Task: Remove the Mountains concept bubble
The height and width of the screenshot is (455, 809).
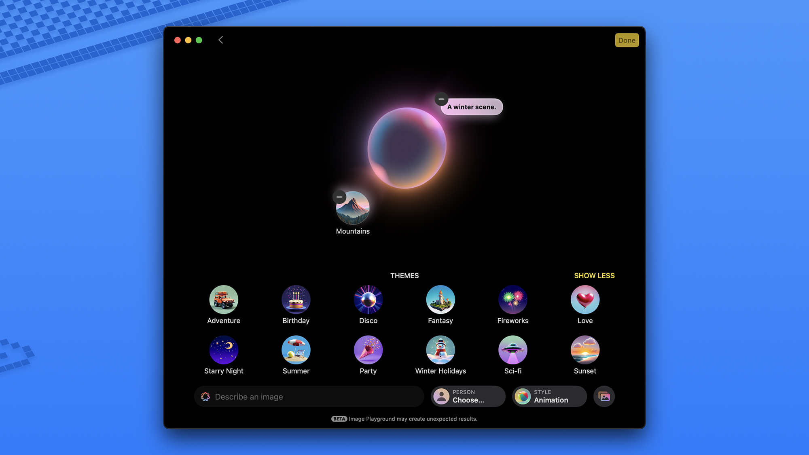Action: (x=339, y=197)
